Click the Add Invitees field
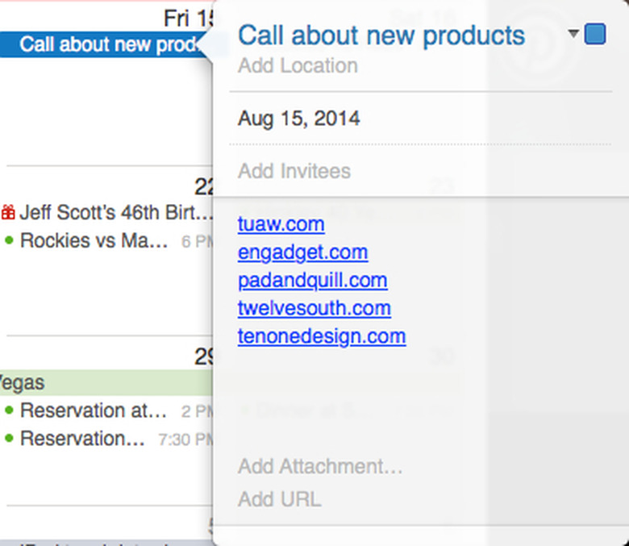Image resolution: width=629 pixels, height=546 pixels. 294,171
